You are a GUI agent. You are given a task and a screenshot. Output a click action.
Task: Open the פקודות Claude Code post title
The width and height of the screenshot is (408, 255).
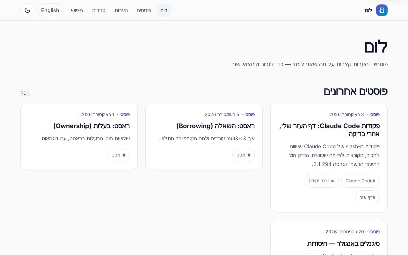click(330, 130)
